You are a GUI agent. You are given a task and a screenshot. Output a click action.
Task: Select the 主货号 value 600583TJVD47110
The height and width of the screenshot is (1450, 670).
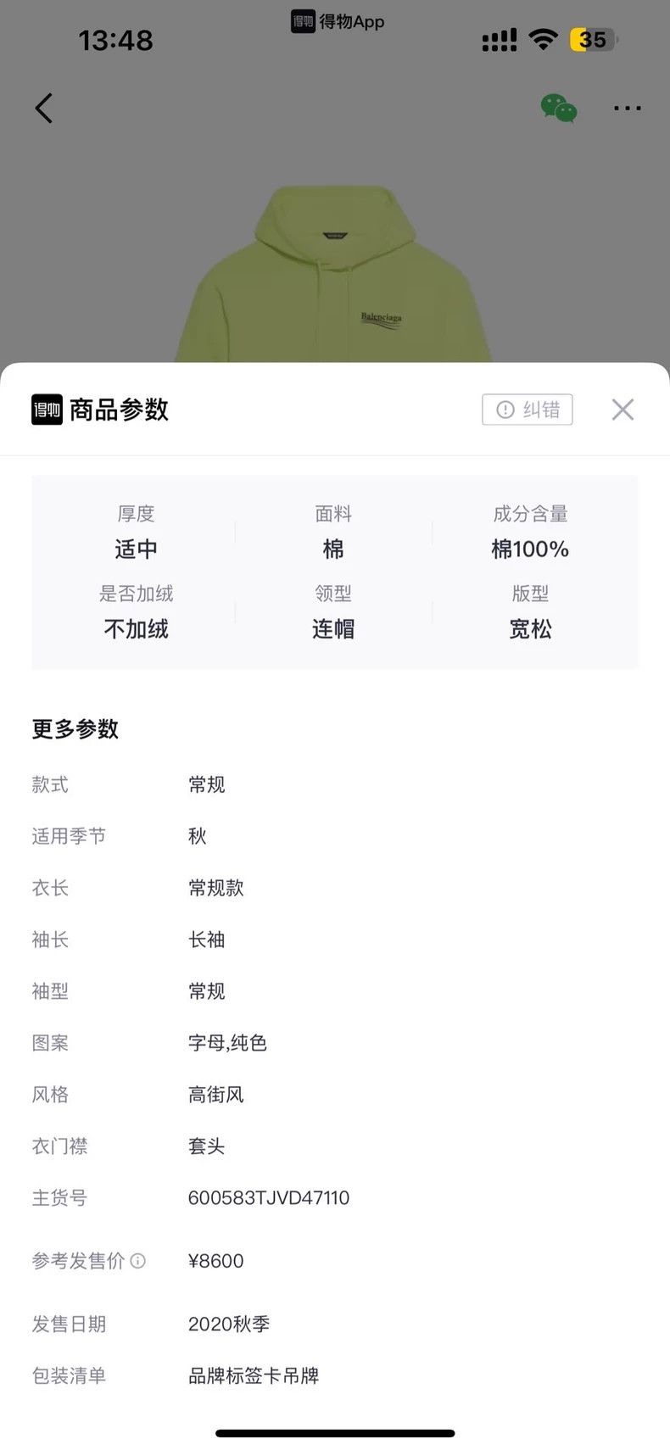(269, 1198)
